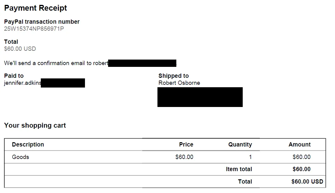The height and width of the screenshot is (193, 335).
Task: Click the Item total label
Action: click(239, 169)
